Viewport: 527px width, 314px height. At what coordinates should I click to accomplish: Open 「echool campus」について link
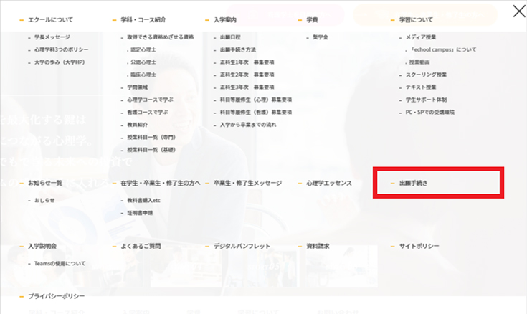tap(444, 49)
